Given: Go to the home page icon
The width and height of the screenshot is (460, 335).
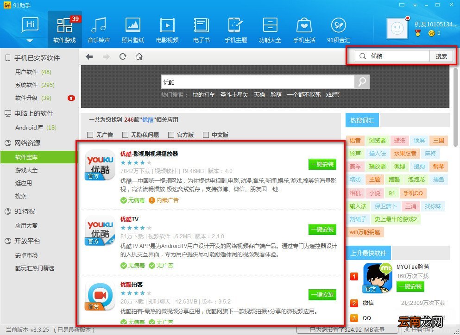Looking at the screenshot, I should pos(139,56).
